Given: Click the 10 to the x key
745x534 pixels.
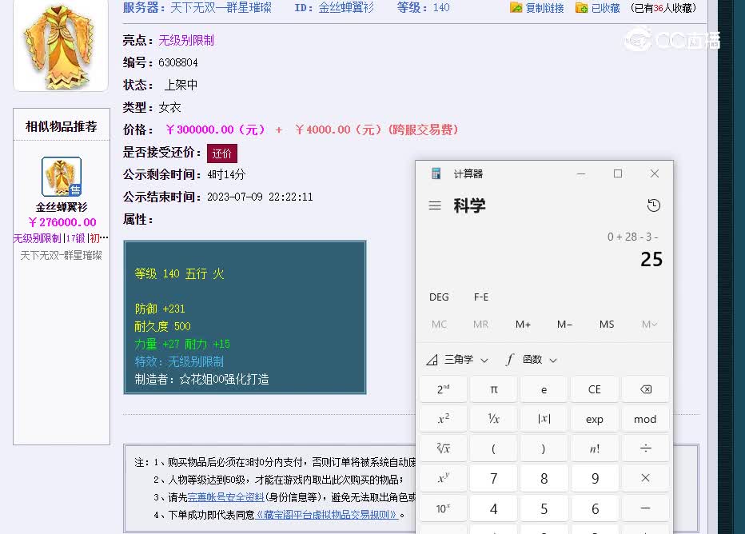Looking at the screenshot, I should click(x=444, y=509).
